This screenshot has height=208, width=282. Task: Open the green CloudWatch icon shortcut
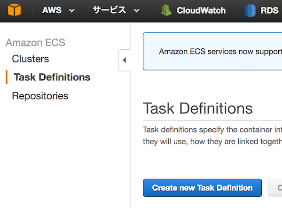pyautogui.click(x=166, y=10)
